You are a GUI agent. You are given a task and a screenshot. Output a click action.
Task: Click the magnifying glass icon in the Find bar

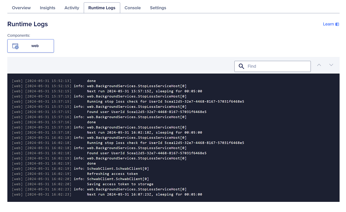click(241, 66)
